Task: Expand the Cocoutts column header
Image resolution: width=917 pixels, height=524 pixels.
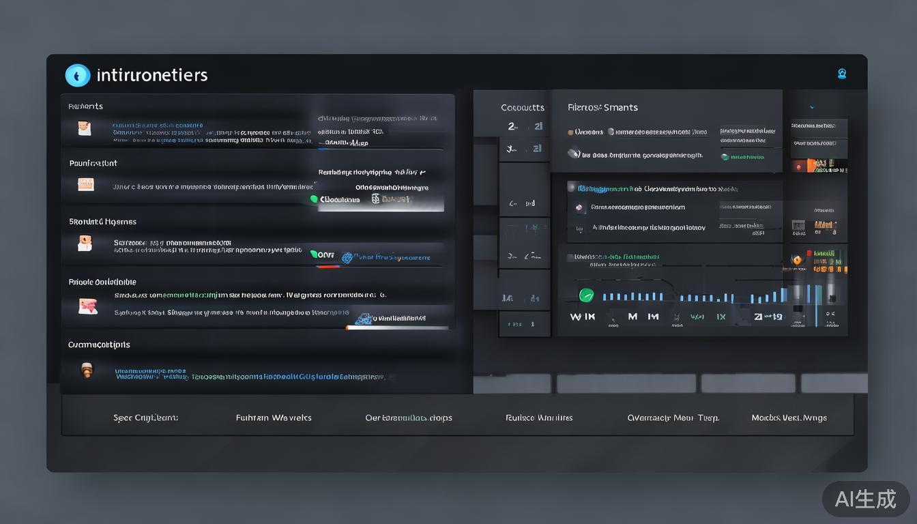Action: click(x=522, y=107)
